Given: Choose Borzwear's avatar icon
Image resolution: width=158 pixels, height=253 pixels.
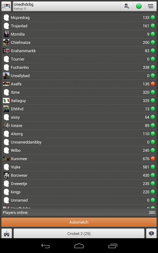Looking at the screenshot, I should [x=6, y=175].
